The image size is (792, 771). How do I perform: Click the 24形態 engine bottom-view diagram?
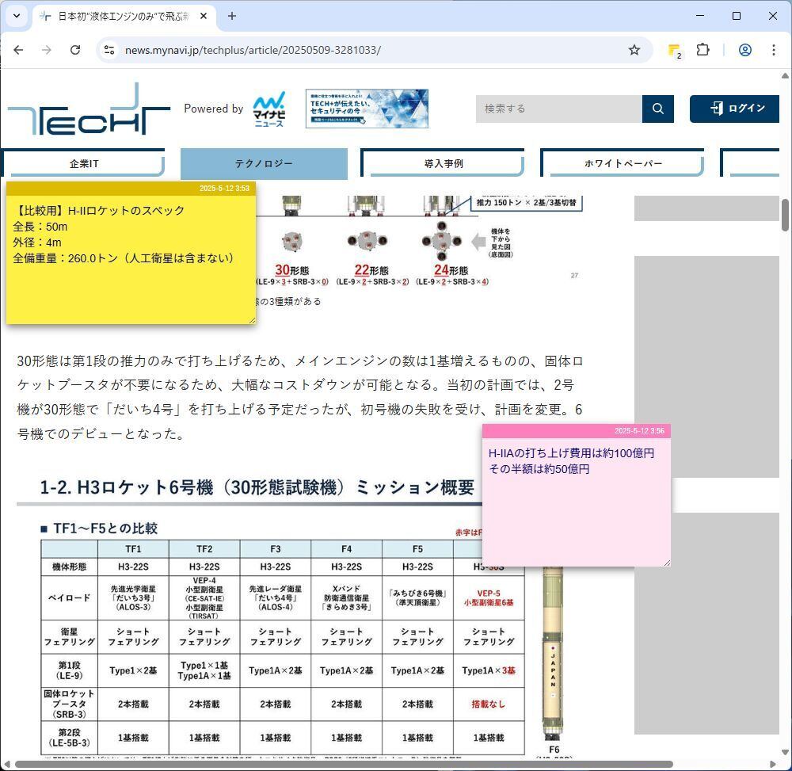(441, 241)
